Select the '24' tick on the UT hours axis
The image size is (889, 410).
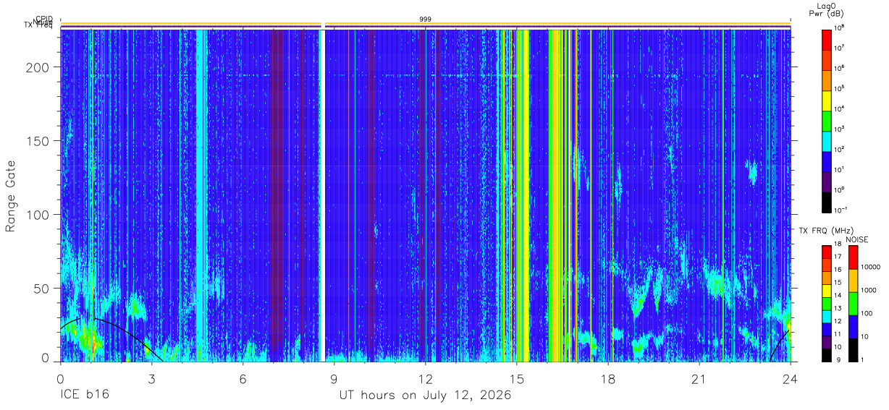click(791, 378)
